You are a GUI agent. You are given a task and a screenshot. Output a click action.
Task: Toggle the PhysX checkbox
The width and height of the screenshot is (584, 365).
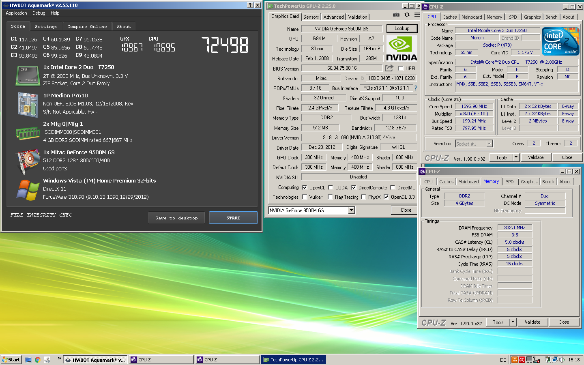(364, 197)
